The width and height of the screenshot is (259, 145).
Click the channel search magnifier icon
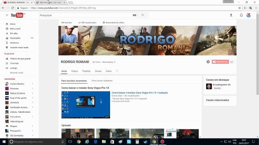(x=117, y=71)
